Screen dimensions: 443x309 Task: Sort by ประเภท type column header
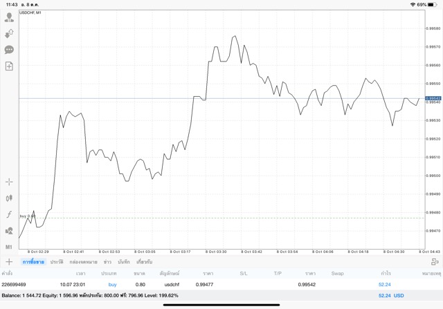tap(109, 274)
